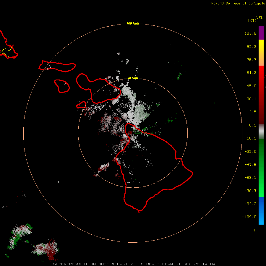Select the black TH segment of the color bar
The height and width of the screenshot is (266, 266).
(x=261, y=230)
